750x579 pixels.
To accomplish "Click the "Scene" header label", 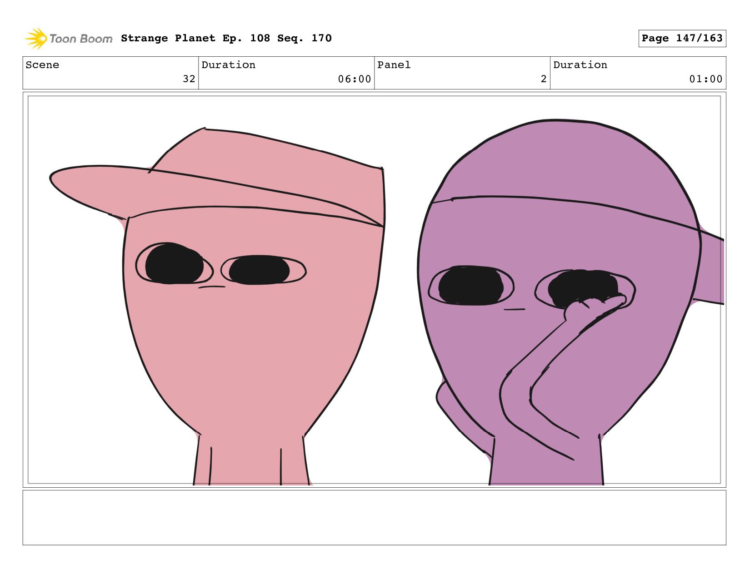I will tap(42, 65).
